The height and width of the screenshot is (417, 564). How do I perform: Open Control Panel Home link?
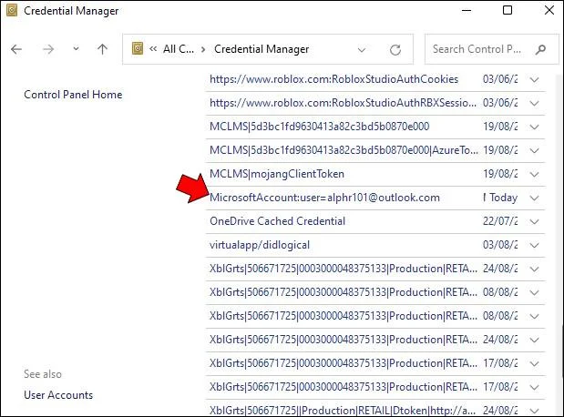click(73, 95)
